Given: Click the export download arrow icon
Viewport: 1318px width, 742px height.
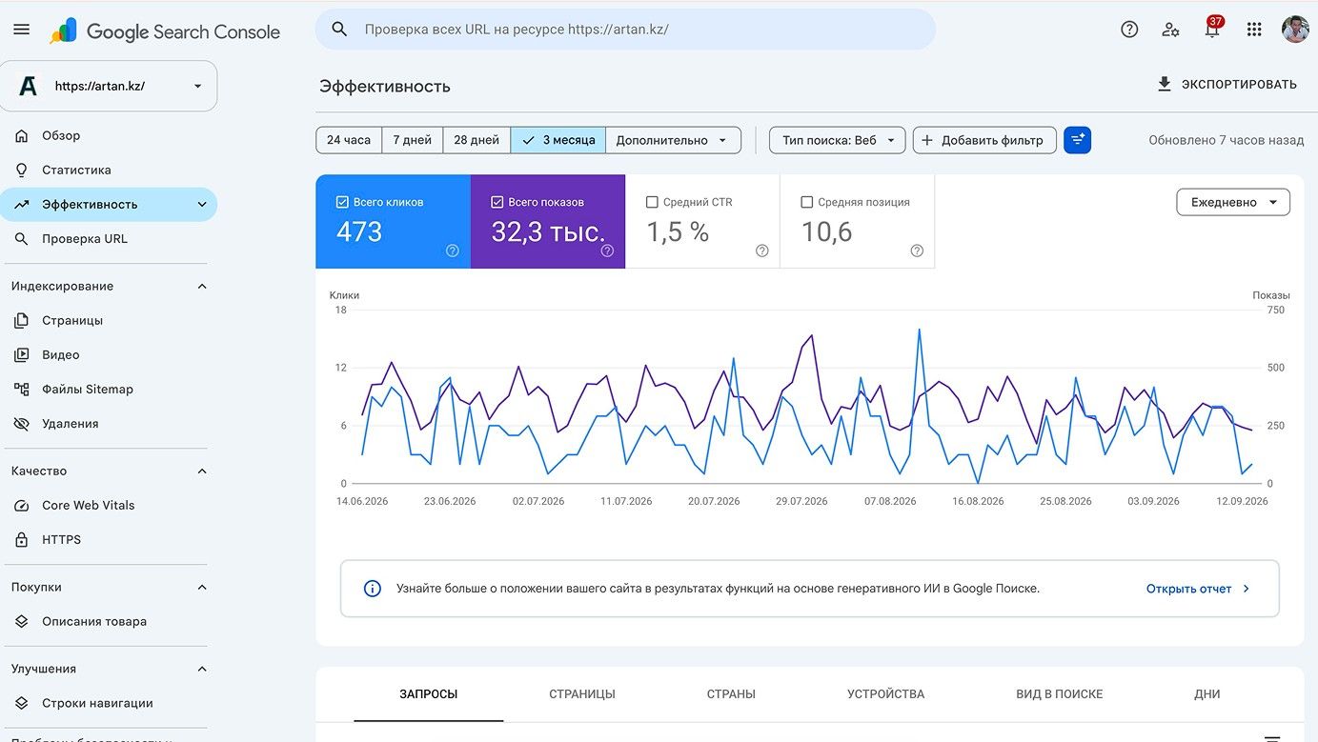Looking at the screenshot, I should pyautogui.click(x=1164, y=84).
